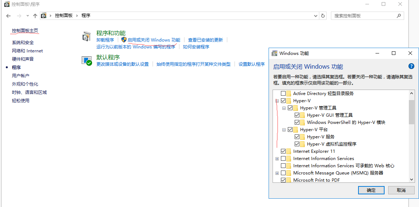This screenshot has width=419, height=207.
Task: Click 确定 button in Windows 功能 dialog
Action: 371,190
